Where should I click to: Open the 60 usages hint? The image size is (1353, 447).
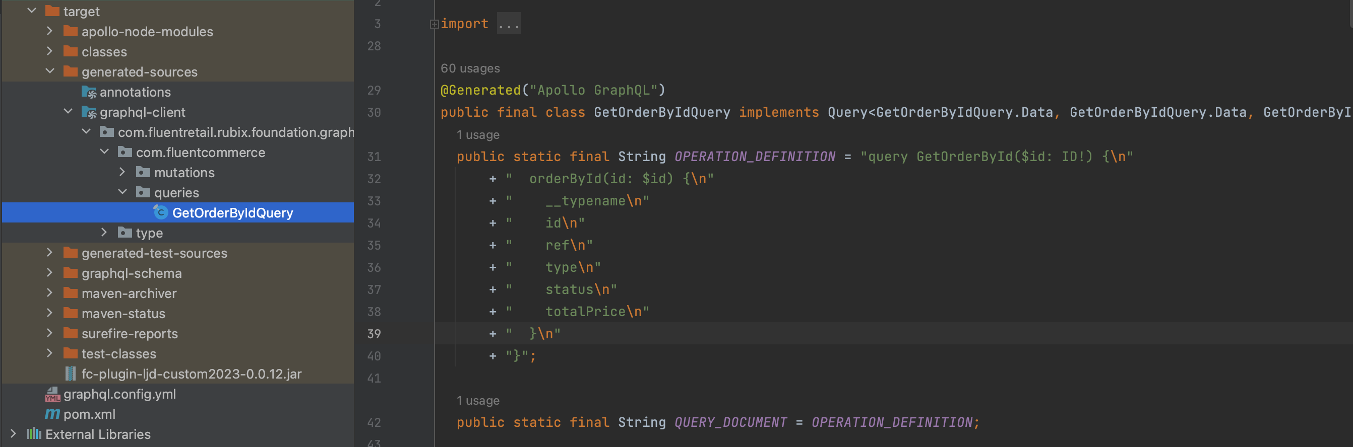coord(469,68)
